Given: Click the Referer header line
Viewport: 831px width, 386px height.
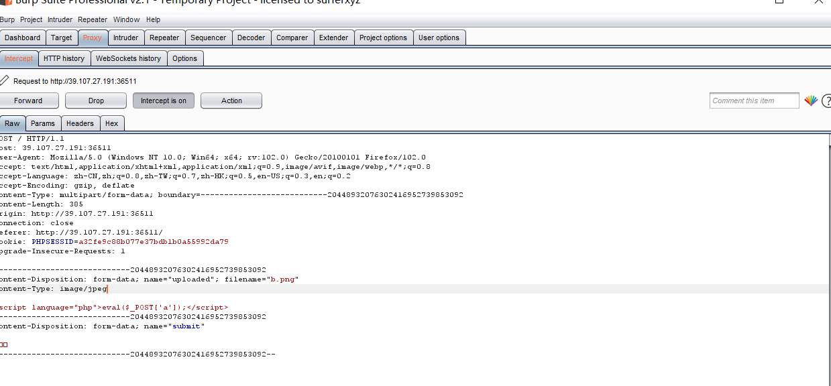Looking at the screenshot, I should tap(81, 233).
